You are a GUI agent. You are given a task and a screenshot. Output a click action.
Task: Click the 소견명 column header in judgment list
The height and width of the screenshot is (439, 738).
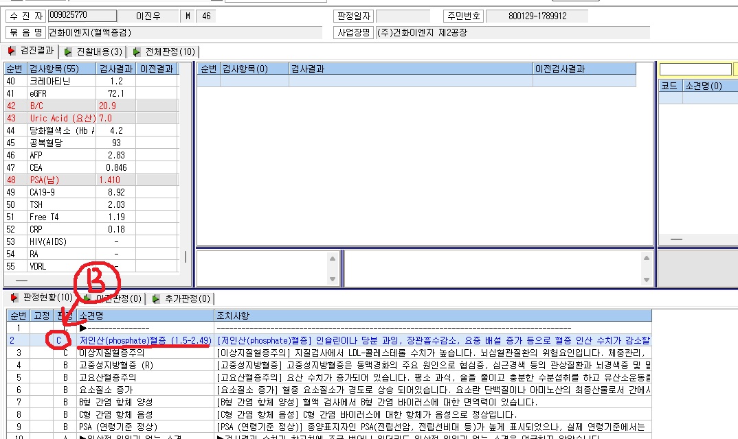pyautogui.click(x=146, y=316)
